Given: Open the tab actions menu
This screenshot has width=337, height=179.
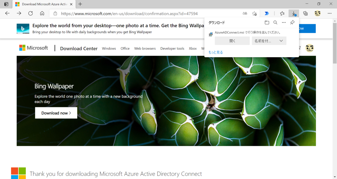Looking at the screenshot, I should point(6,4).
